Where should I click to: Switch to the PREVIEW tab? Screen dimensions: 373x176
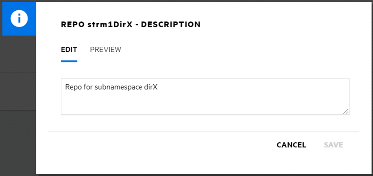click(105, 49)
